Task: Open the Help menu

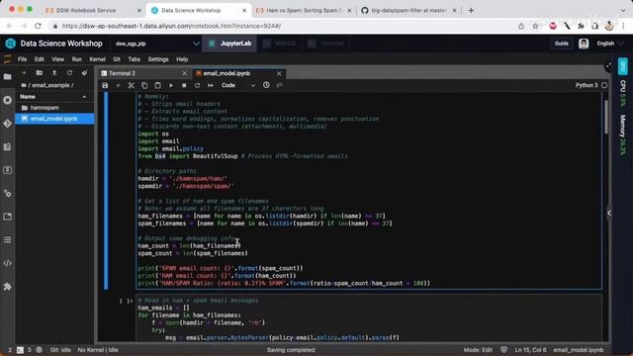Action: tap(182, 59)
